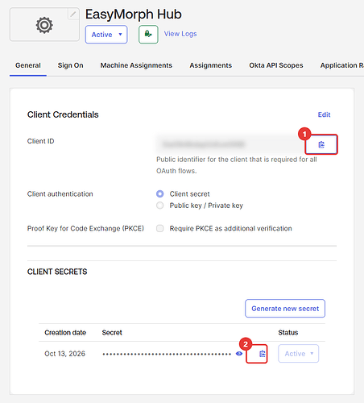Open the secret's Active status dropdown
The image size is (364, 403).
[299, 354]
